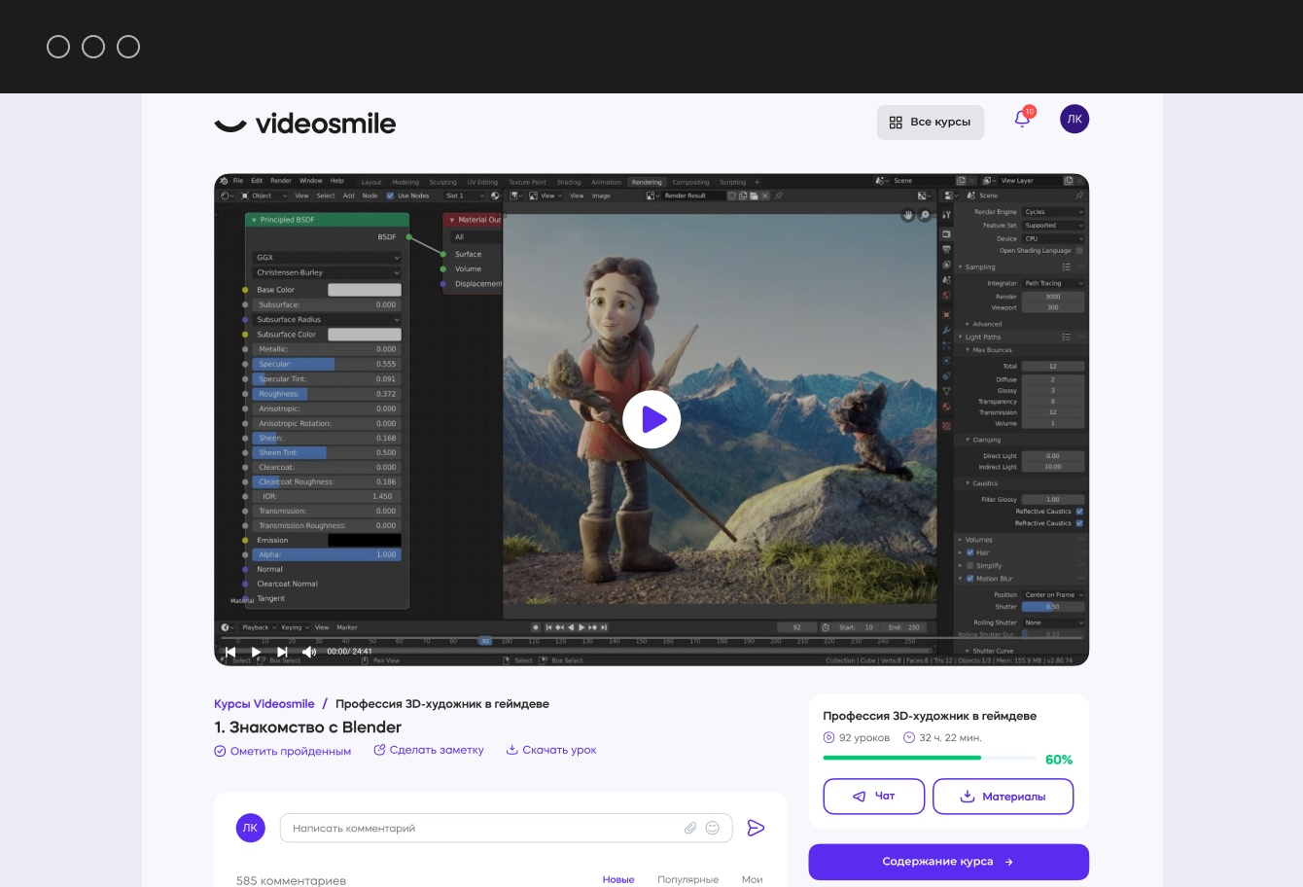Switch to the Modeling workspace tab

[x=405, y=182]
